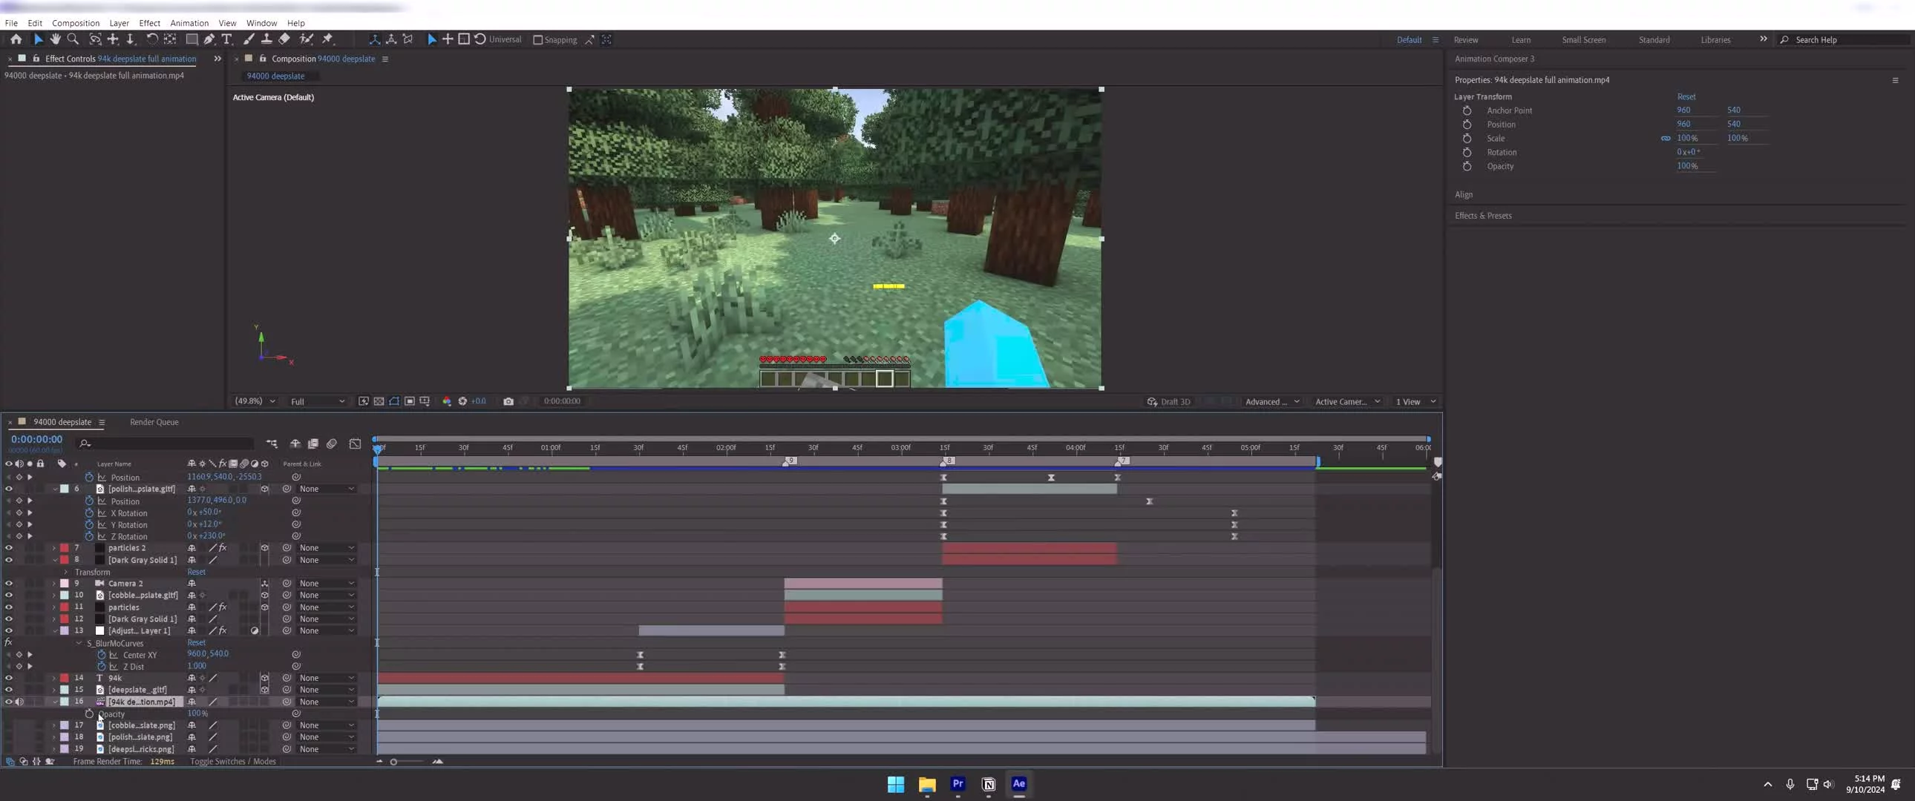Select the Rotation tool
Viewport: 1915px width, 801px height.
click(x=151, y=39)
